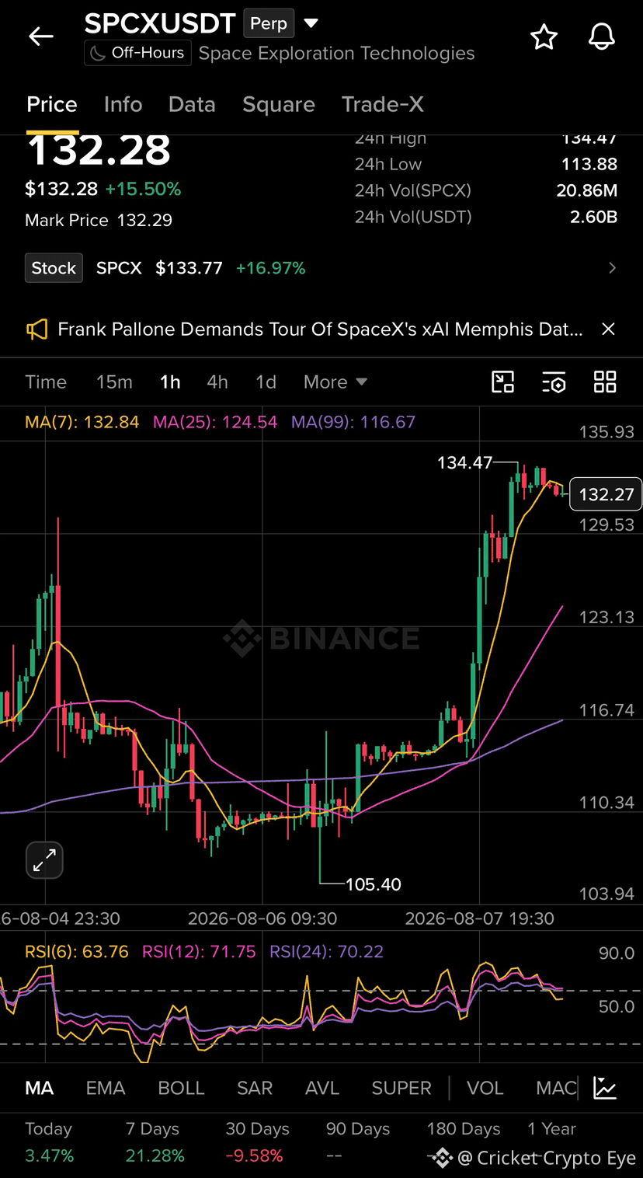Tap the 134.47 chart high marker

click(x=464, y=462)
